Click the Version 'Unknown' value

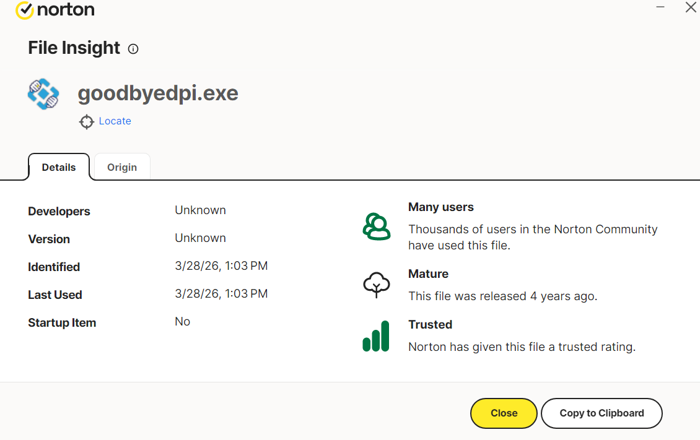tap(200, 238)
